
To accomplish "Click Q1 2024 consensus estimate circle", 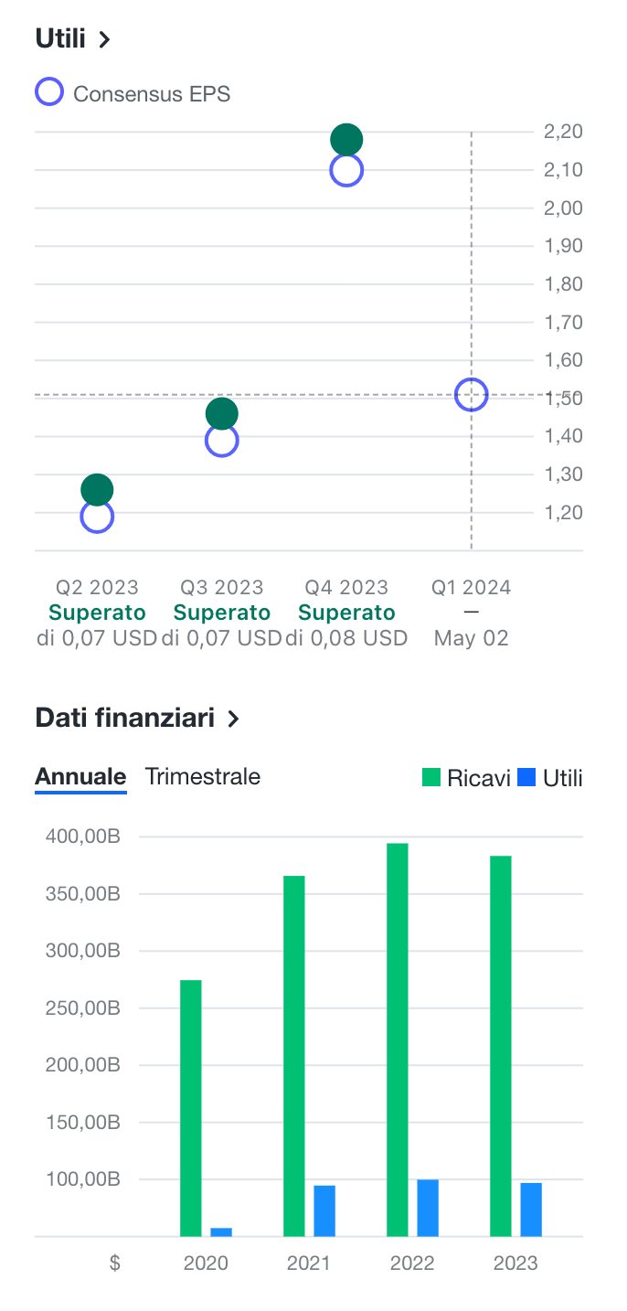I will pyautogui.click(x=471, y=395).
